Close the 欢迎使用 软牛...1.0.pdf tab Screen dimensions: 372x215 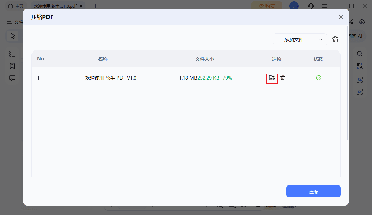(81, 6)
